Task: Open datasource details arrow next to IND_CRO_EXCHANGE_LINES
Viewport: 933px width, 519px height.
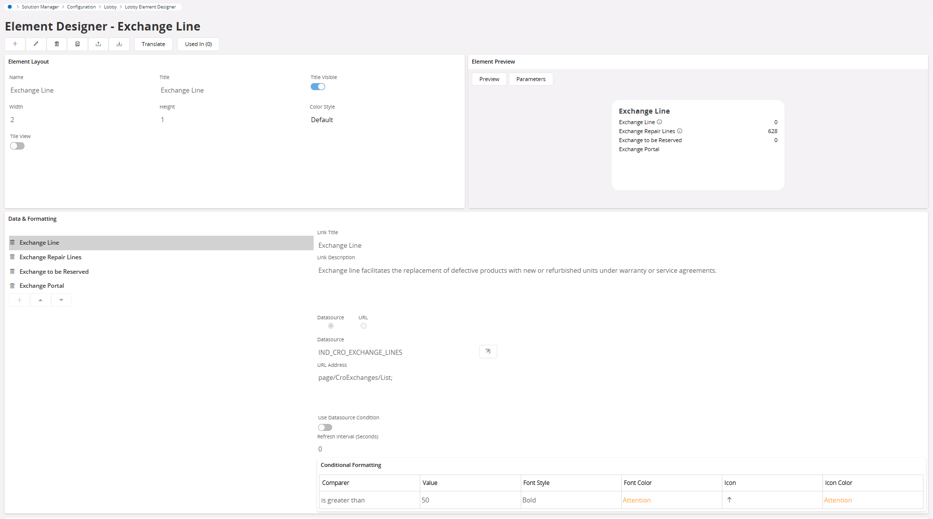Action: click(488, 351)
